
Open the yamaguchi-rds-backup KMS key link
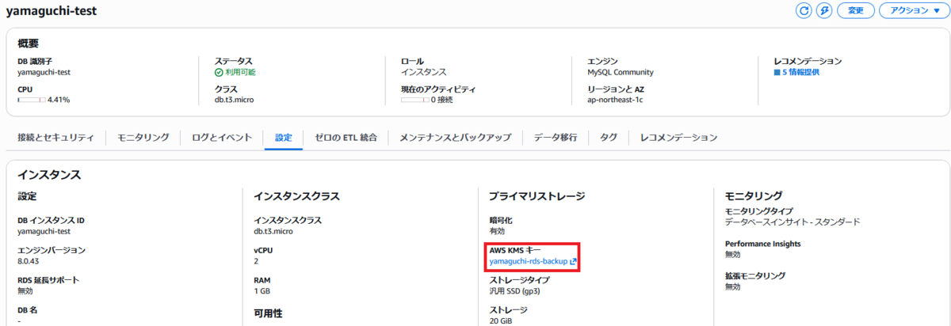click(528, 261)
